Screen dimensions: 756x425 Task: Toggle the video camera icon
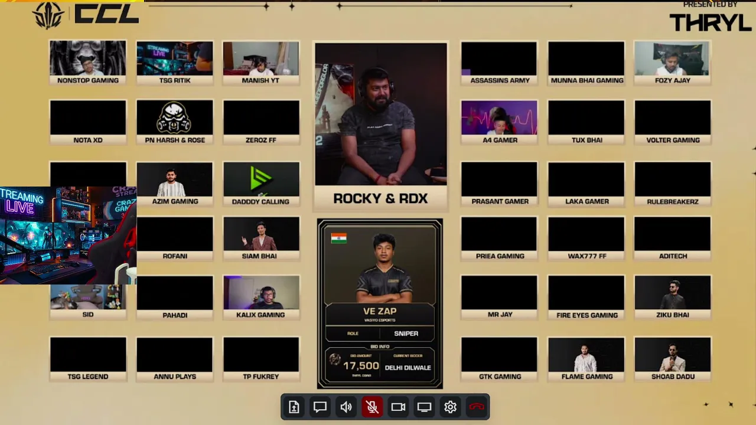(x=398, y=407)
